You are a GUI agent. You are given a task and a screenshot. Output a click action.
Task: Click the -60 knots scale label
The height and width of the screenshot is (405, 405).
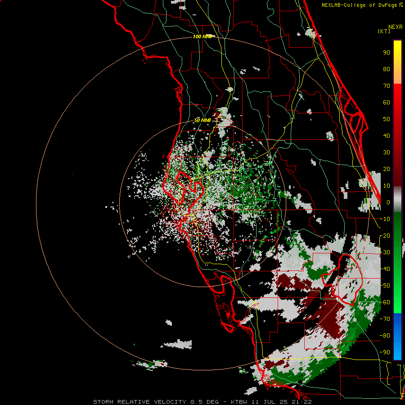[x=385, y=302]
